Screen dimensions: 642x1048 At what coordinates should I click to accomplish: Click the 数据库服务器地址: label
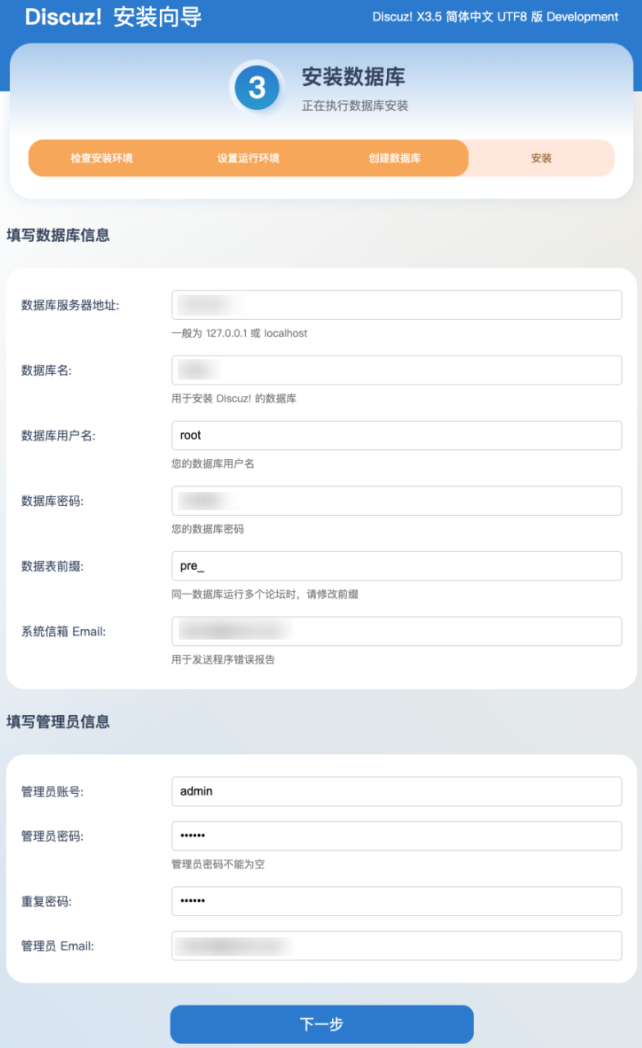[x=71, y=305]
